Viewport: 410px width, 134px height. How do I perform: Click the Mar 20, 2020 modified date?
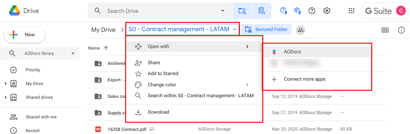(284, 129)
